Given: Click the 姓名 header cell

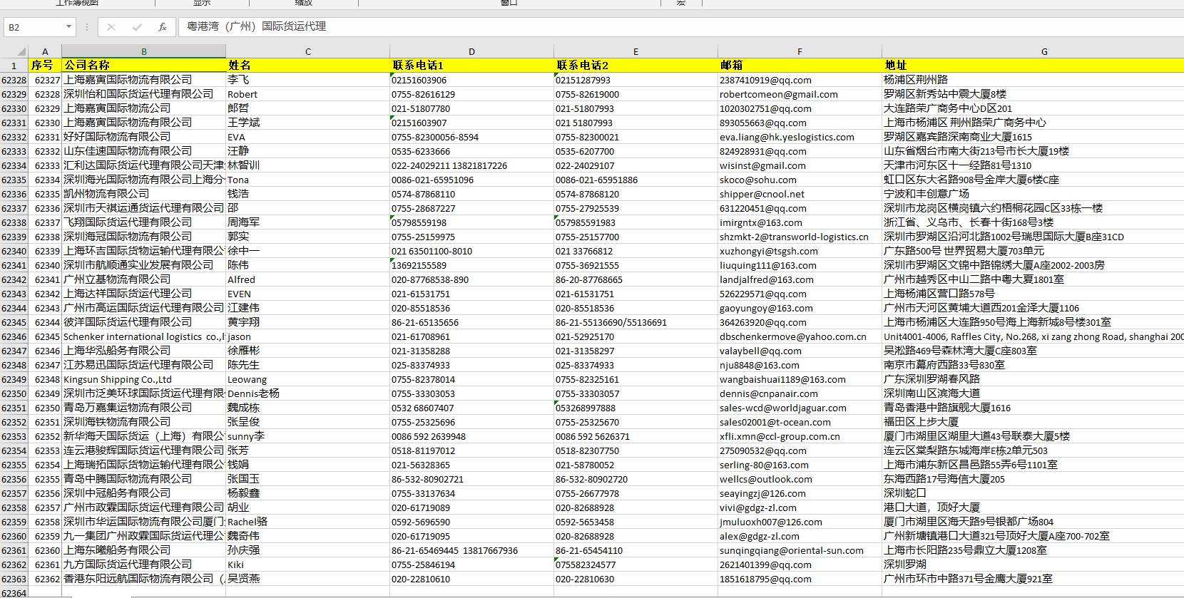Looking at the screenshot, I should point(307,66).
